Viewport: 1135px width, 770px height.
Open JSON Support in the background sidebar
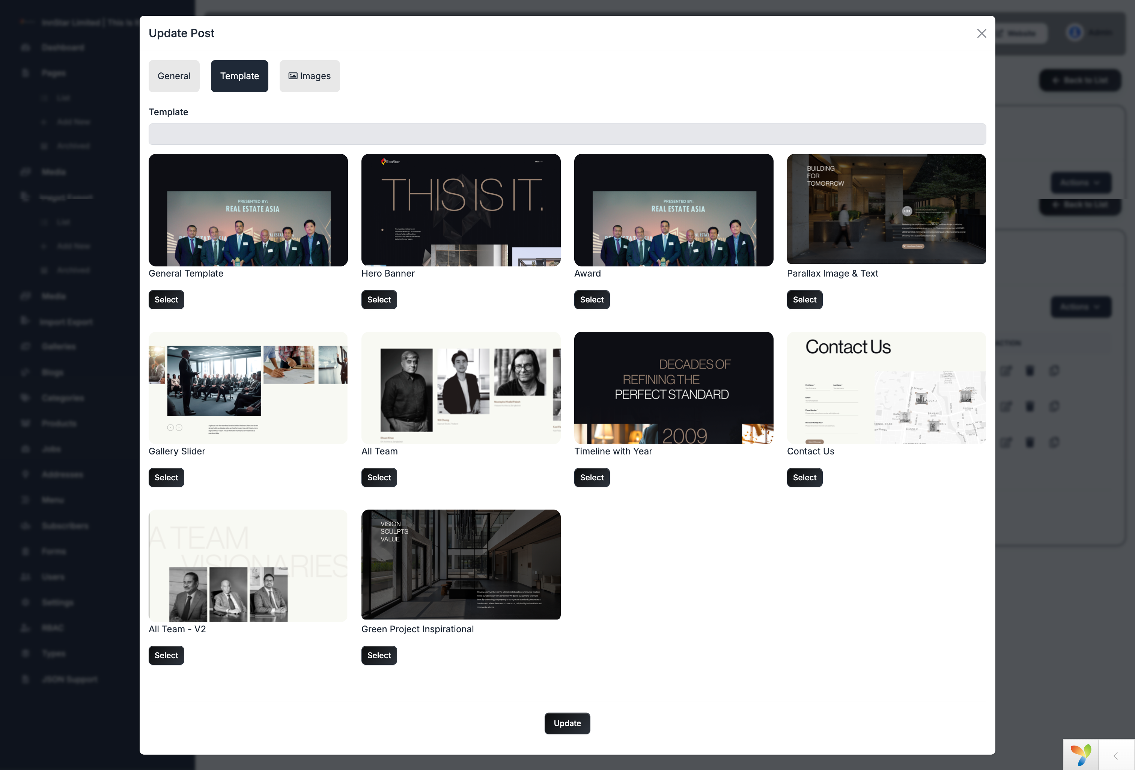(69, 679)
